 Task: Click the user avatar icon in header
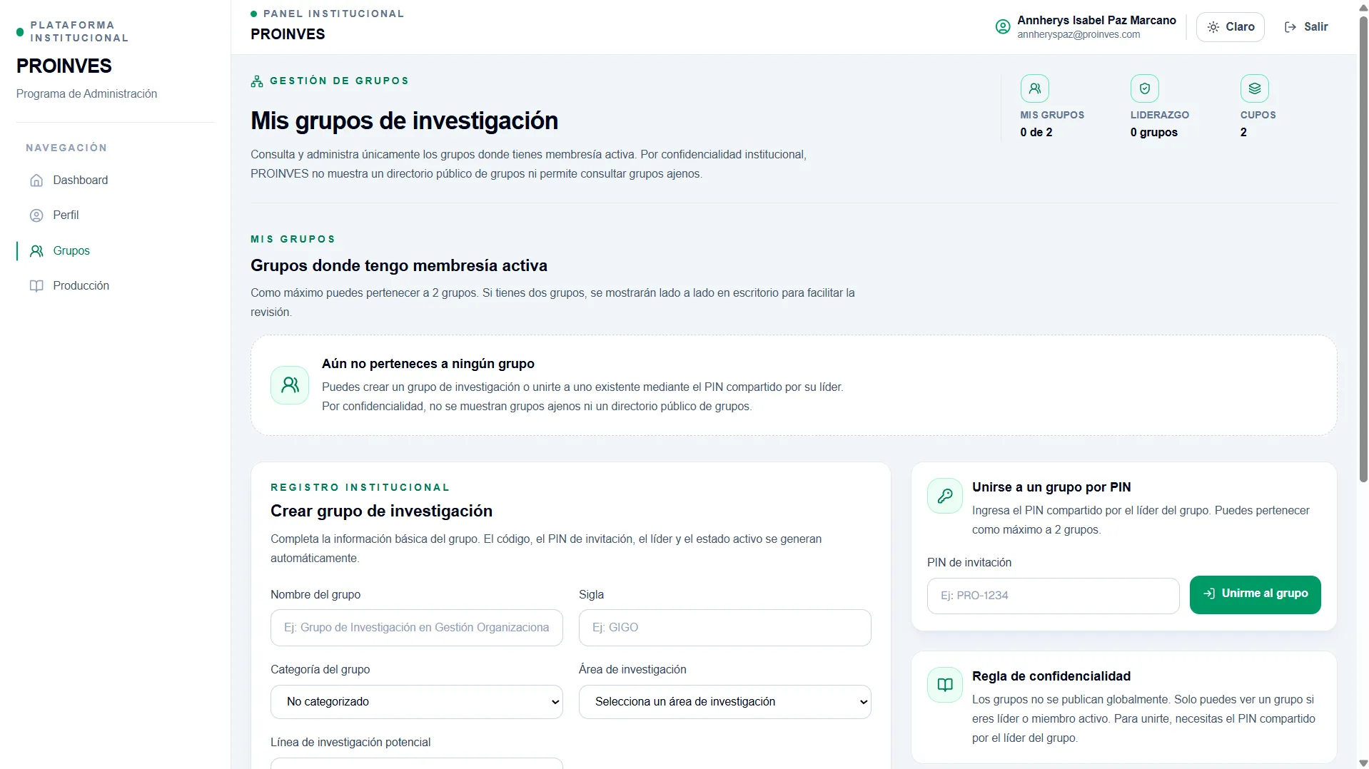point(1003,27)
